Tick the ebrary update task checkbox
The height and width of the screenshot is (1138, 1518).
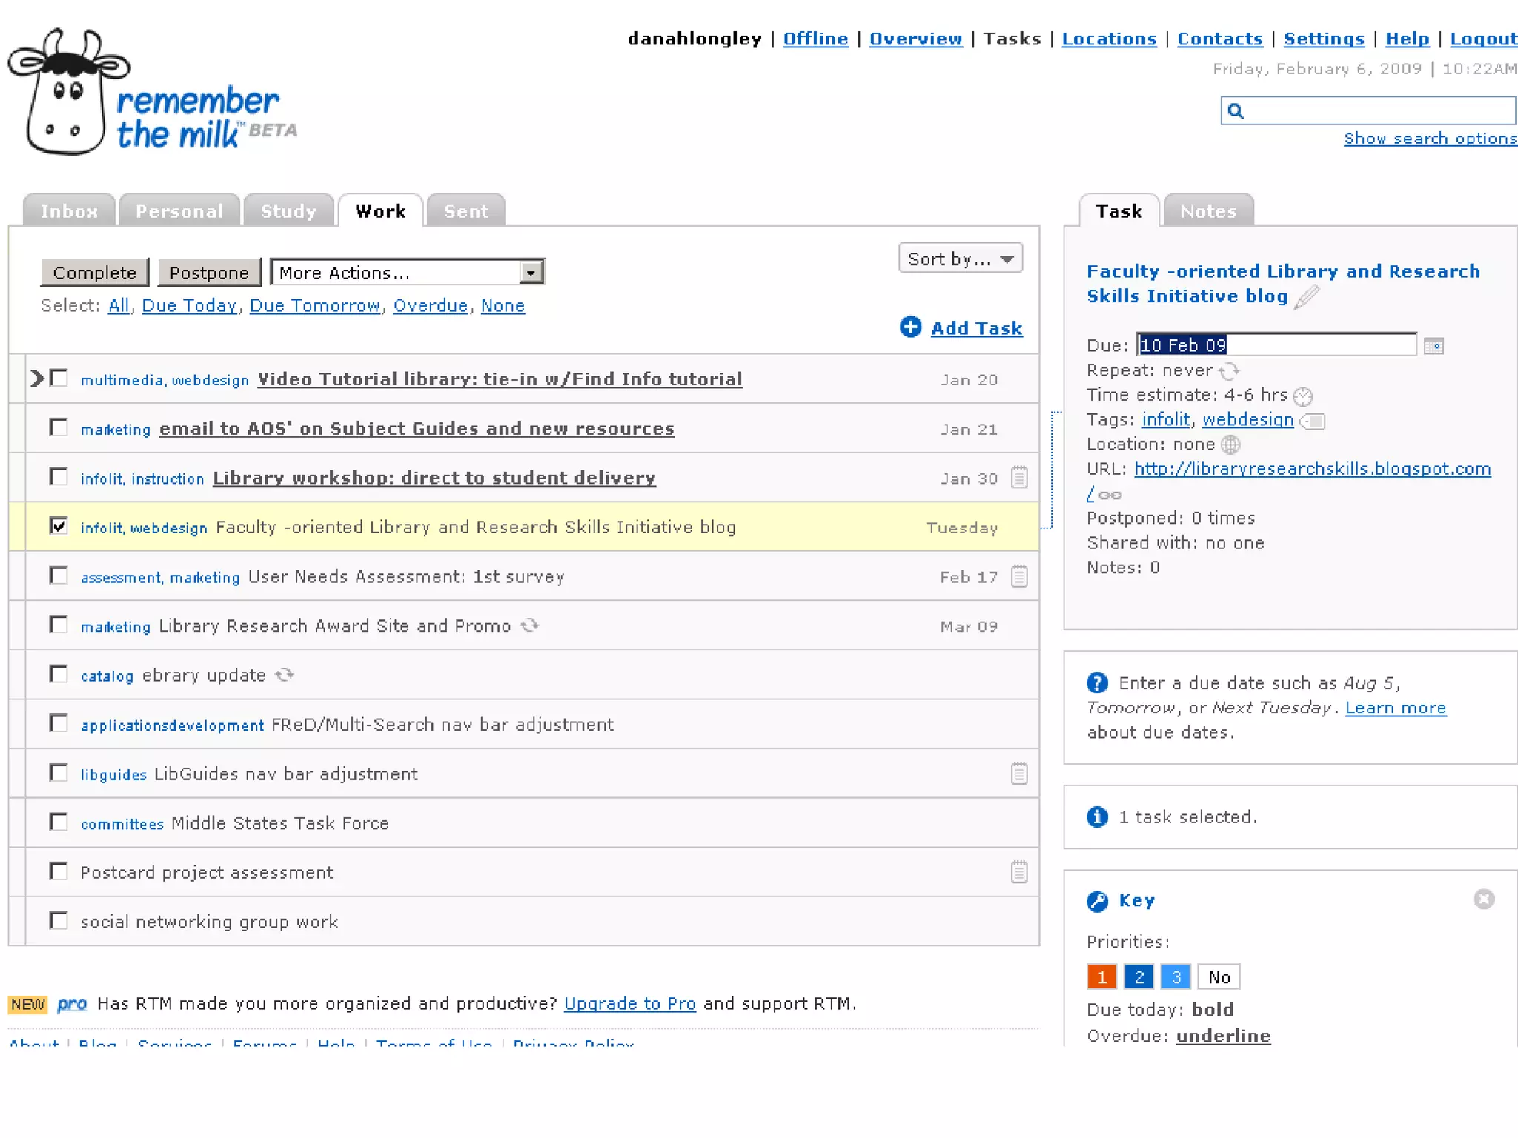(59, 674)
